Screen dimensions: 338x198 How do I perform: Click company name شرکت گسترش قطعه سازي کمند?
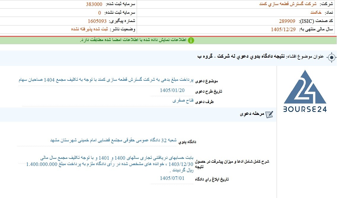point(288,4)
